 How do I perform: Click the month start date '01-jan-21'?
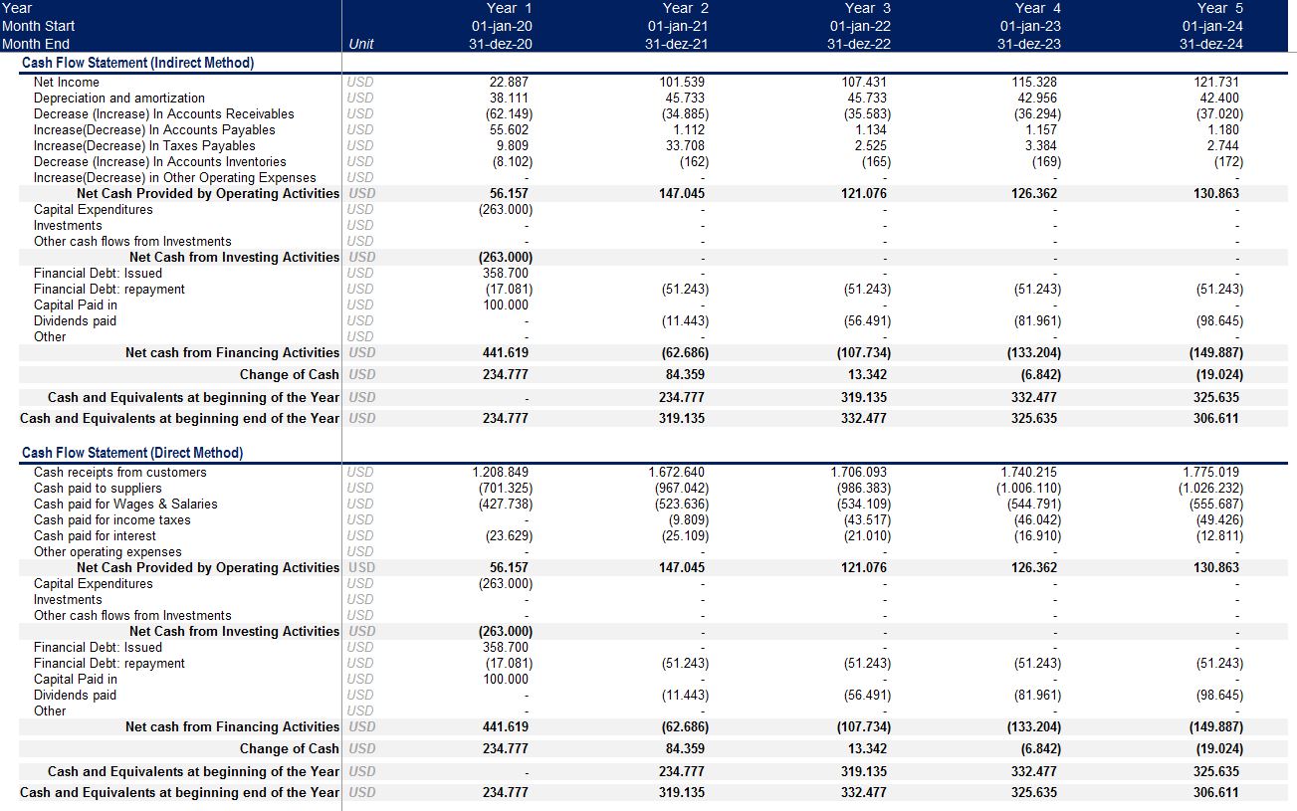pyautogui.click(x=680, y=26)
